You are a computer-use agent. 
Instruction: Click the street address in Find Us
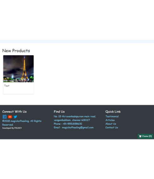(x=75, y=118)
